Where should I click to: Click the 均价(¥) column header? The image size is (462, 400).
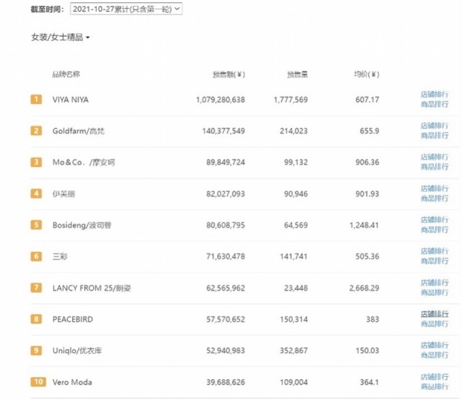click(x=367, y=74)
